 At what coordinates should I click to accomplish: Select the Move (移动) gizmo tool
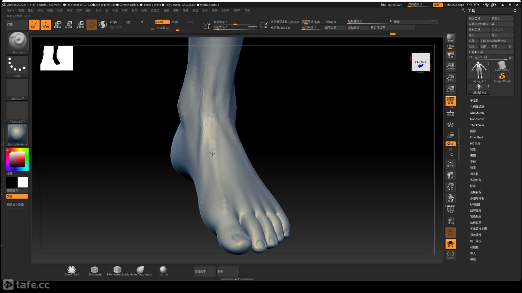click(57, 25)
